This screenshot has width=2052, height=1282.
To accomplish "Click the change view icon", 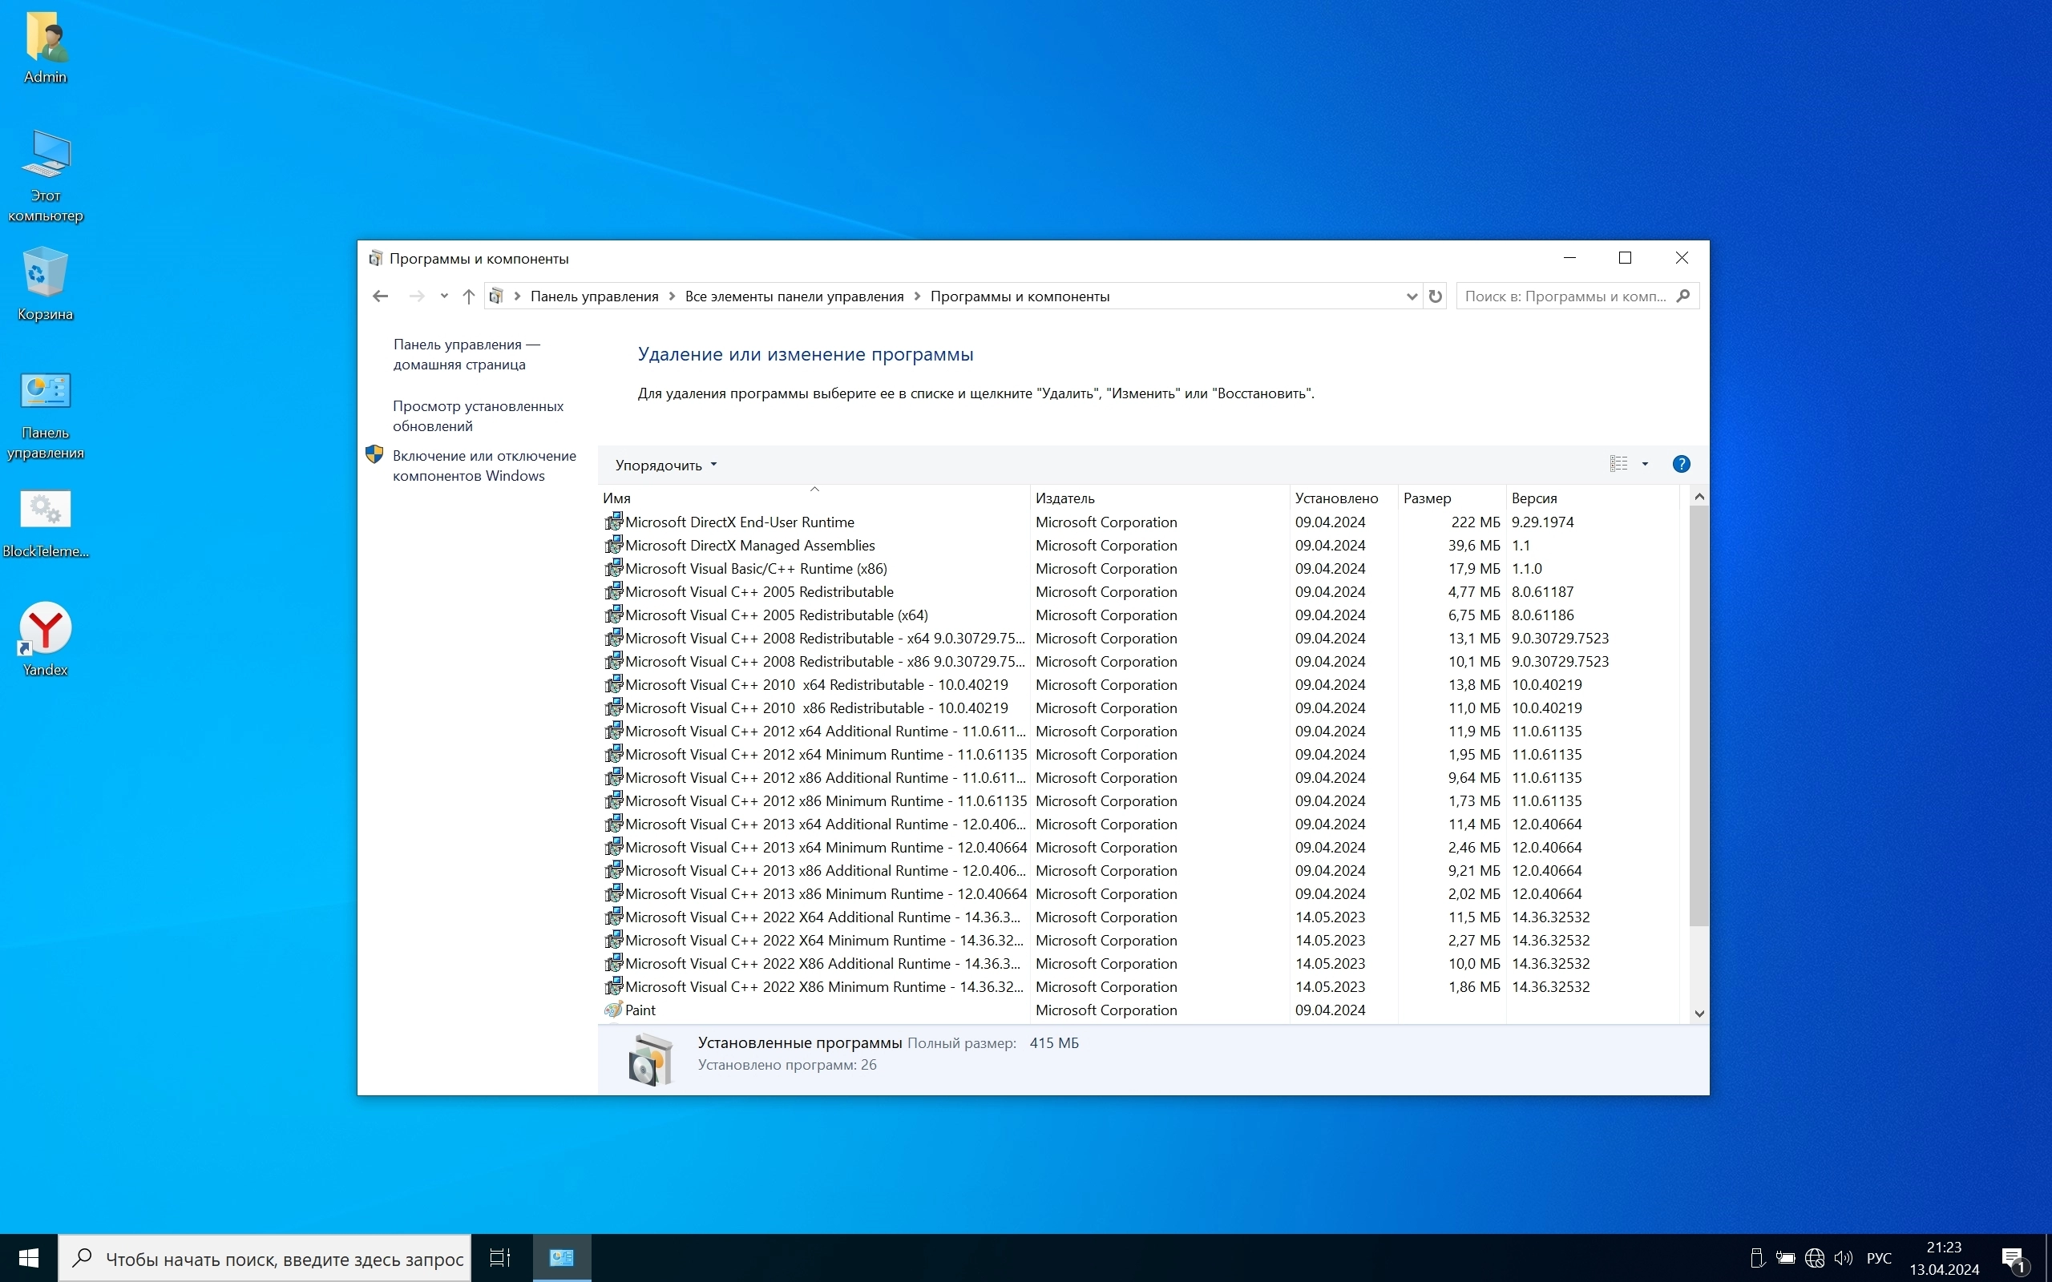I will point(1618,464).
